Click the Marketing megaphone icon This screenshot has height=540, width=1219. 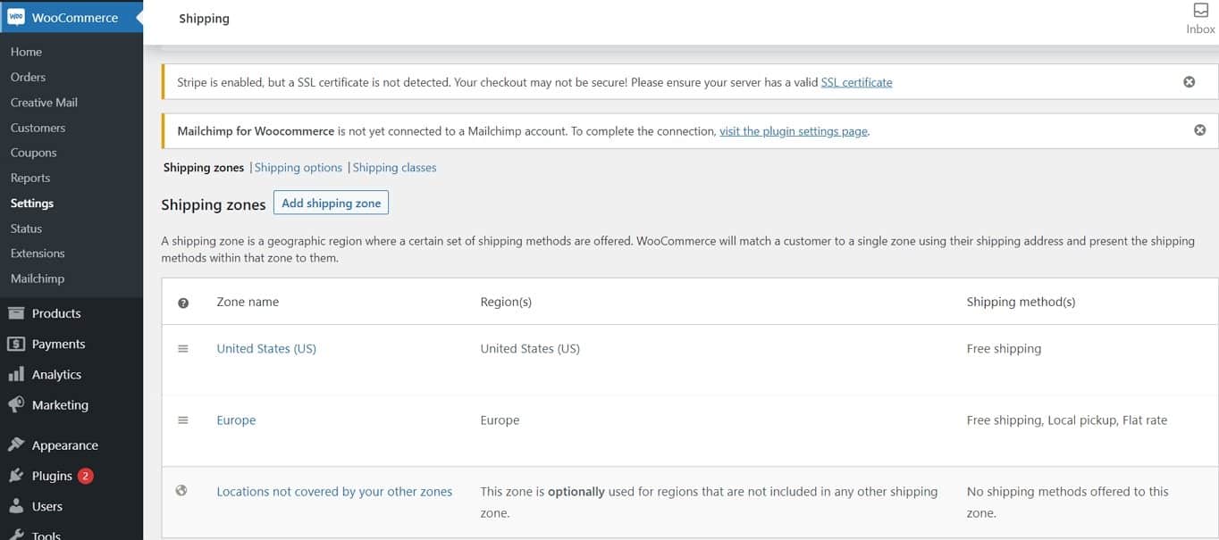pos(16,404)
